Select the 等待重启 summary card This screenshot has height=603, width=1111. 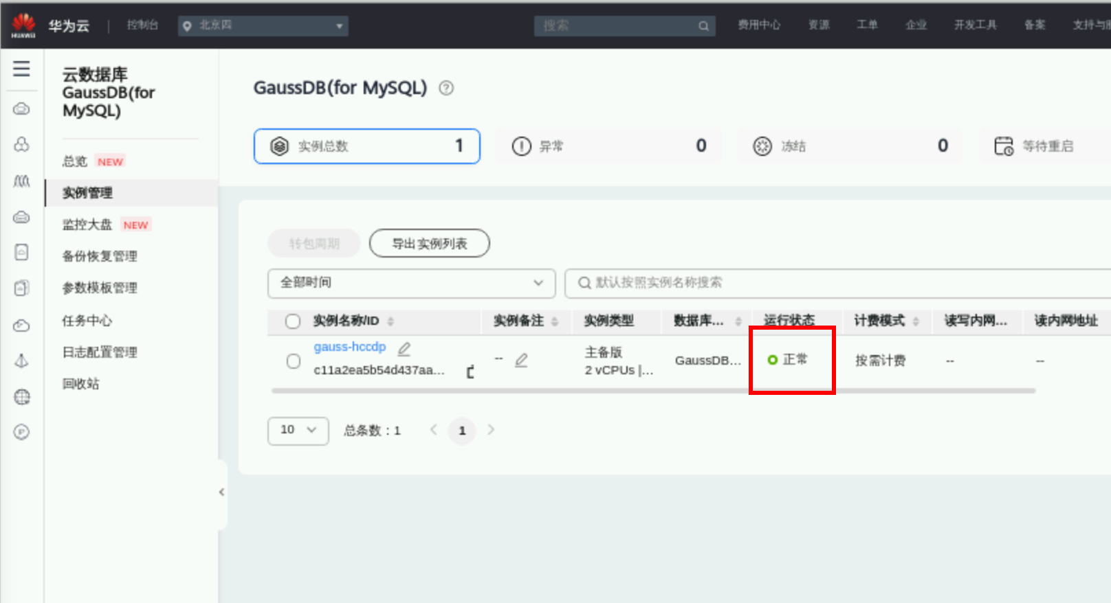[x=1045, y=146]
